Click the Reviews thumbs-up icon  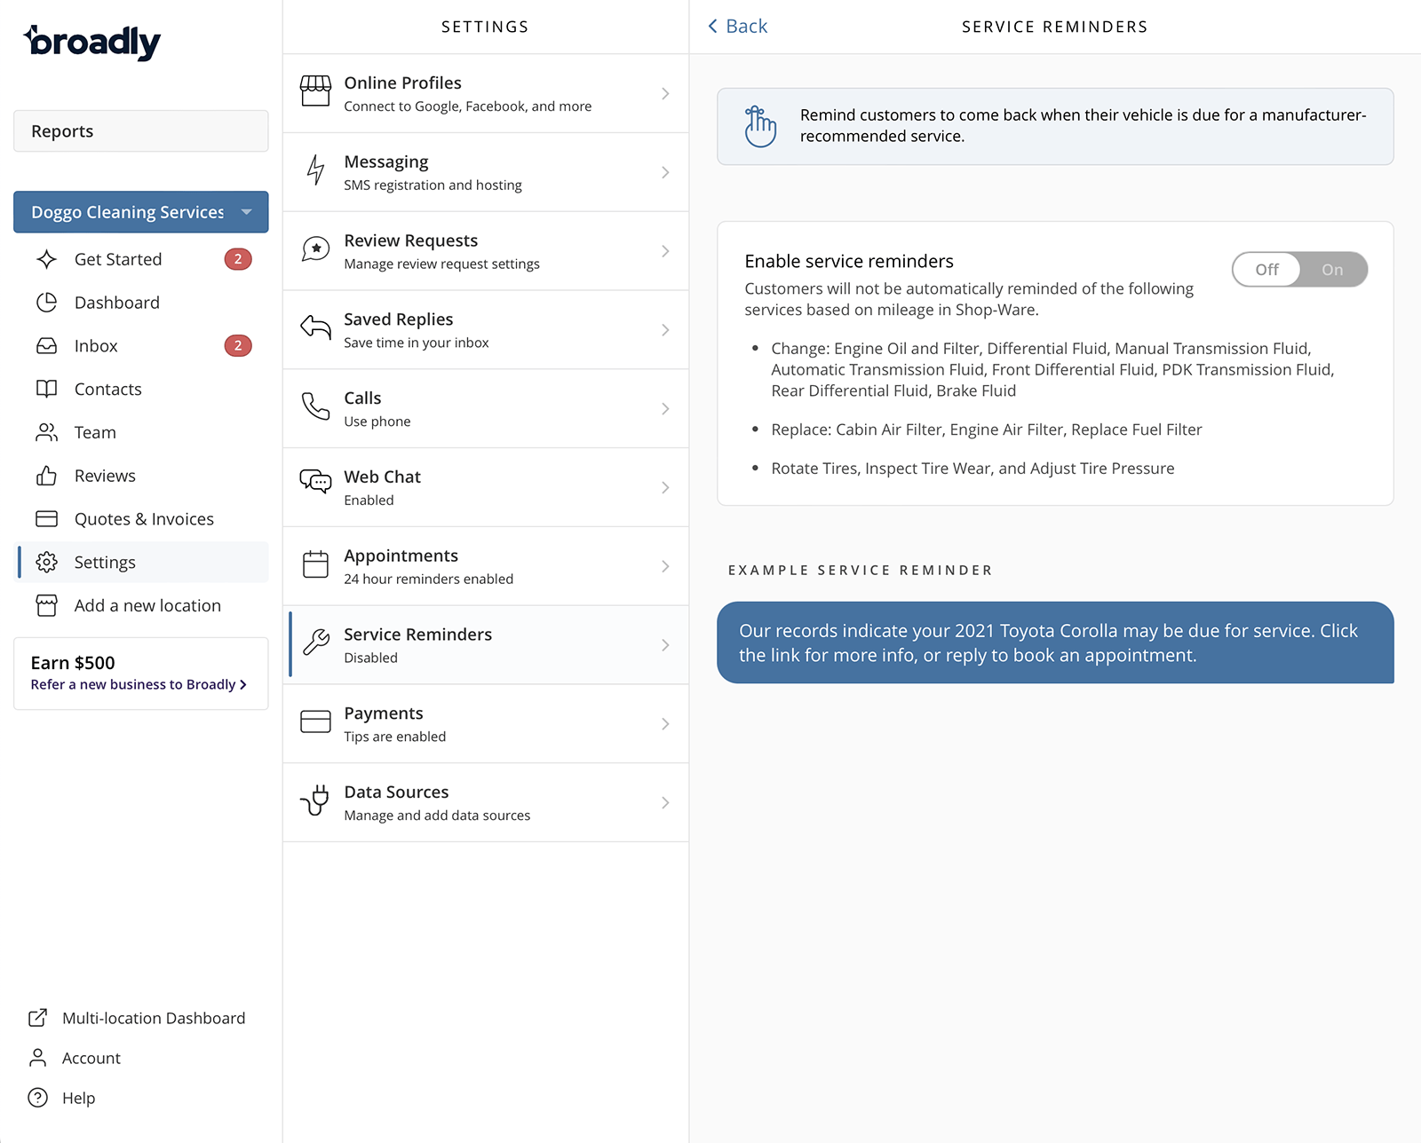click(47, 476)
